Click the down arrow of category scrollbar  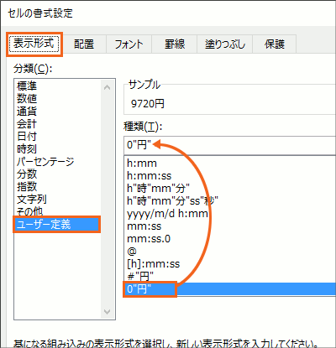click(x=107, y=311)
